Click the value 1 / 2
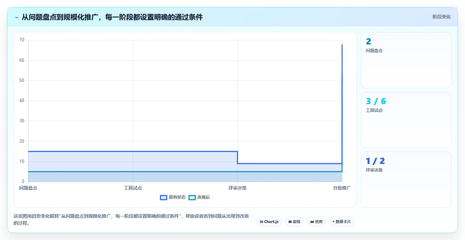The image size is (465, 240). tap(375, 161)
